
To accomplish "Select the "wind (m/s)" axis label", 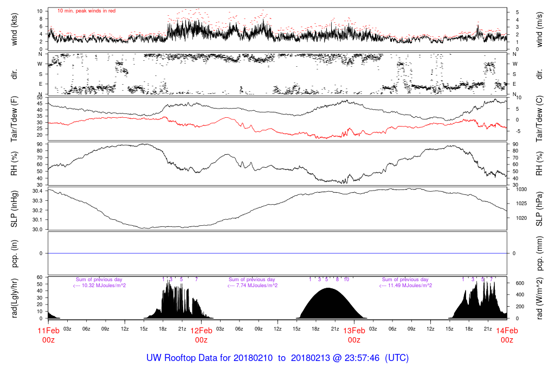I will [x=539, y=29].
